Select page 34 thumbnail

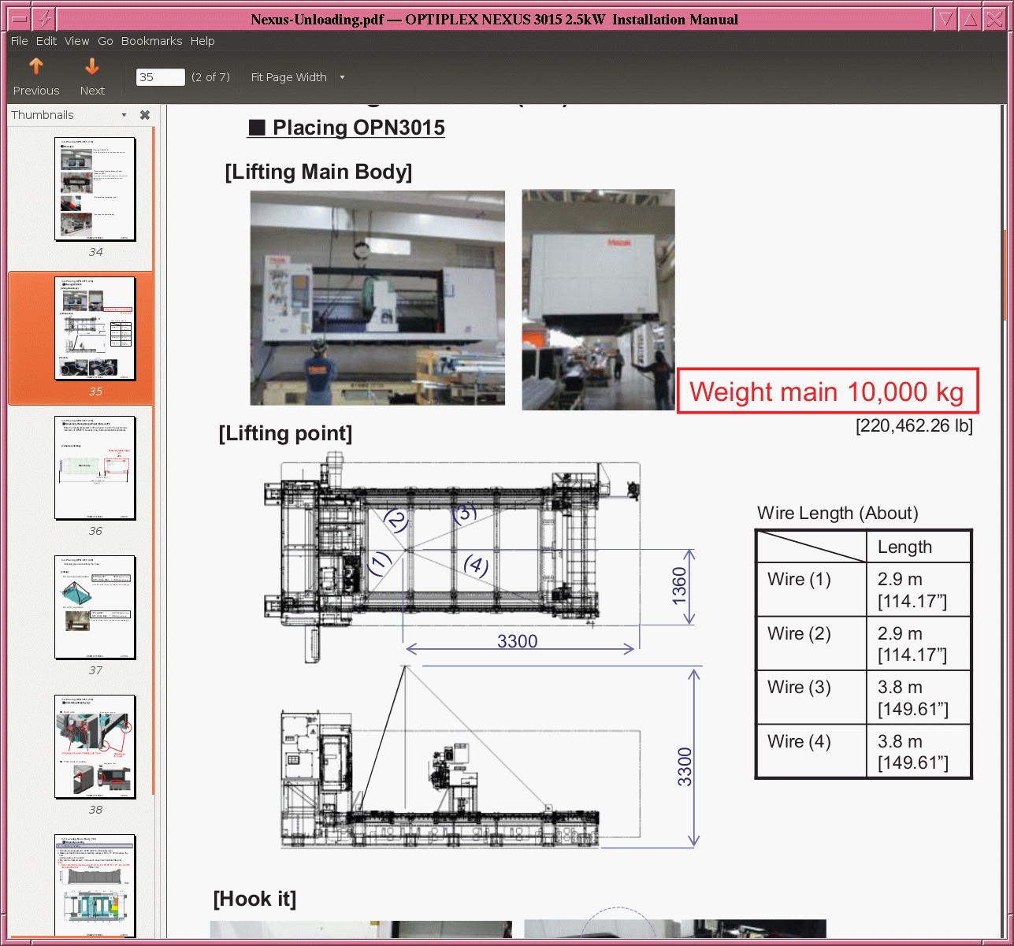click(x=95, y=189)
